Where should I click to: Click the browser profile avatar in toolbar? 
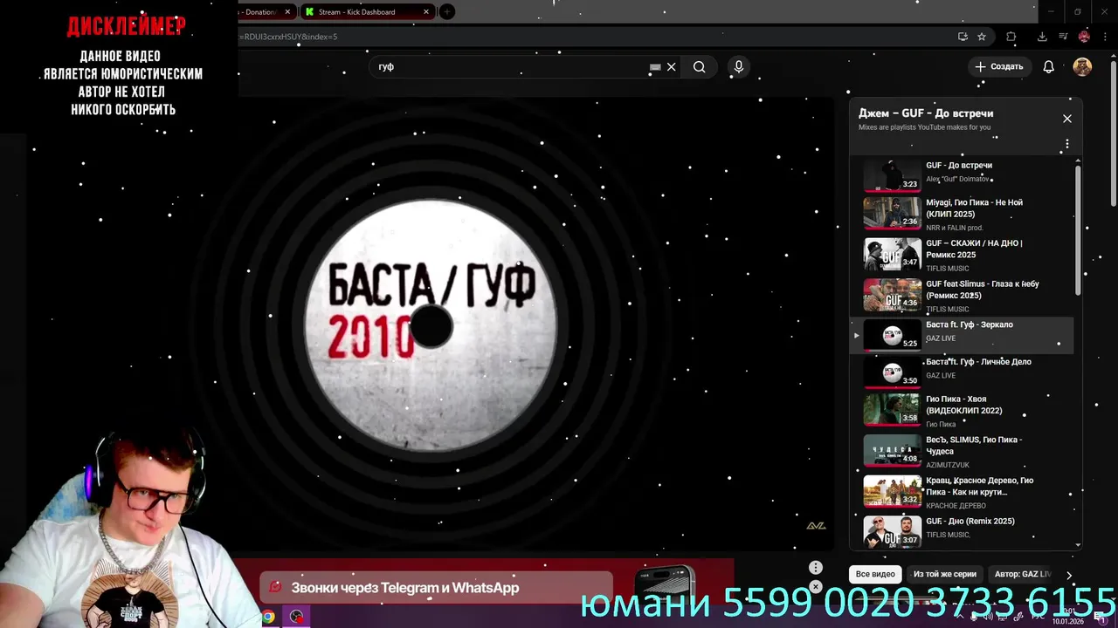tap(1084, 37)
